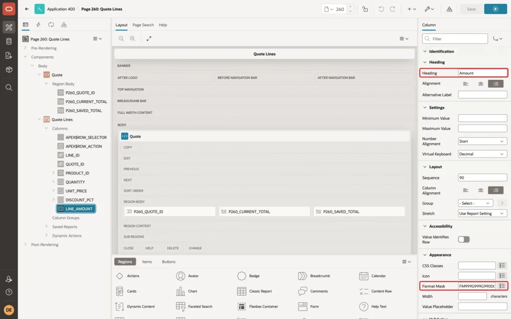Collapse the Appearance property group

425,255
